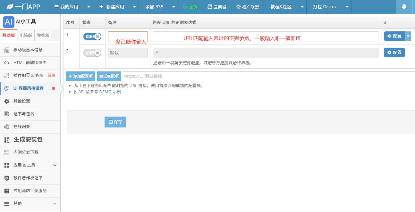Open 教程&社区 menu
This screenshot has width=415, height=212.
[281, 7]
